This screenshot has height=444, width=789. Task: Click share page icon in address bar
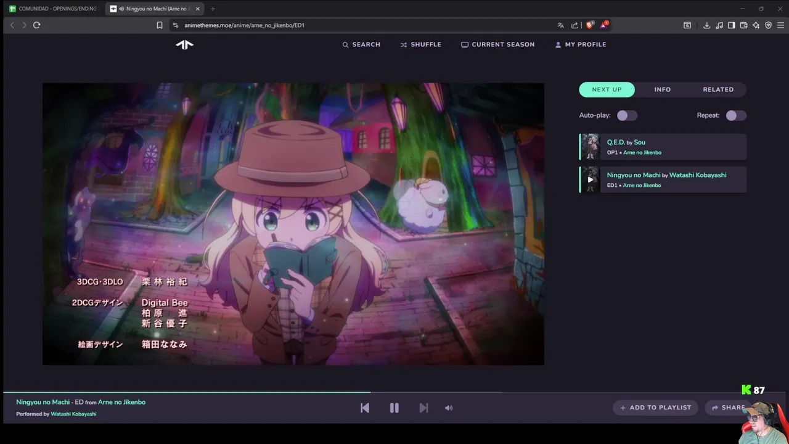click(x=574, y=25)
